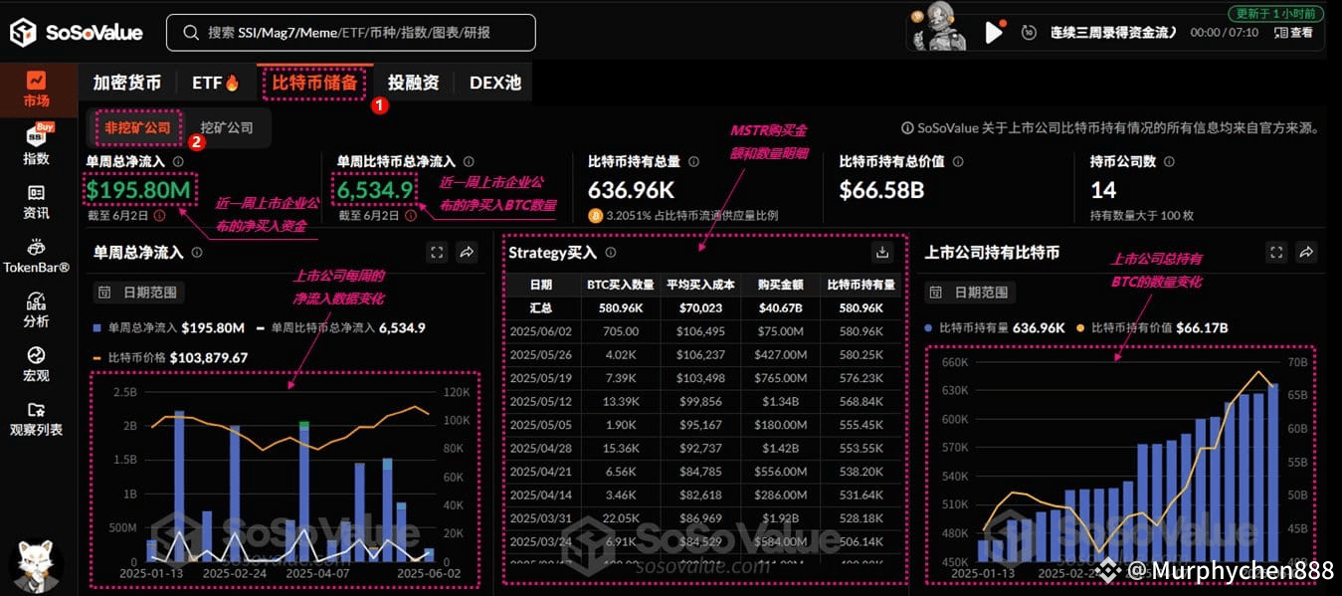Click the 6,534.9 BTC net inflow value
Screen dimensions: 1342x596
point(374,189)
